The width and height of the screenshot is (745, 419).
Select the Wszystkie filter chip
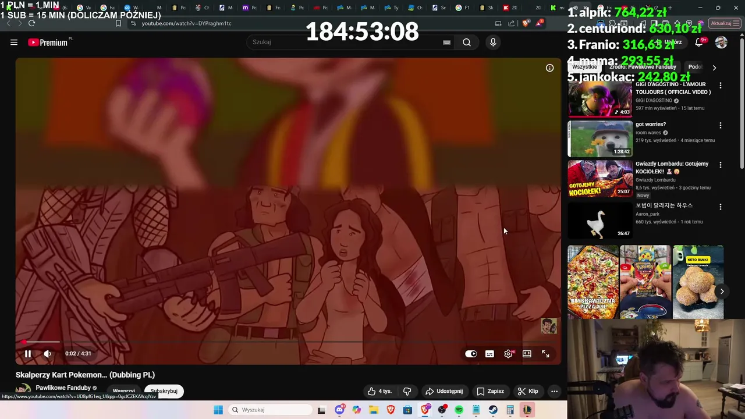click(584, 67)
